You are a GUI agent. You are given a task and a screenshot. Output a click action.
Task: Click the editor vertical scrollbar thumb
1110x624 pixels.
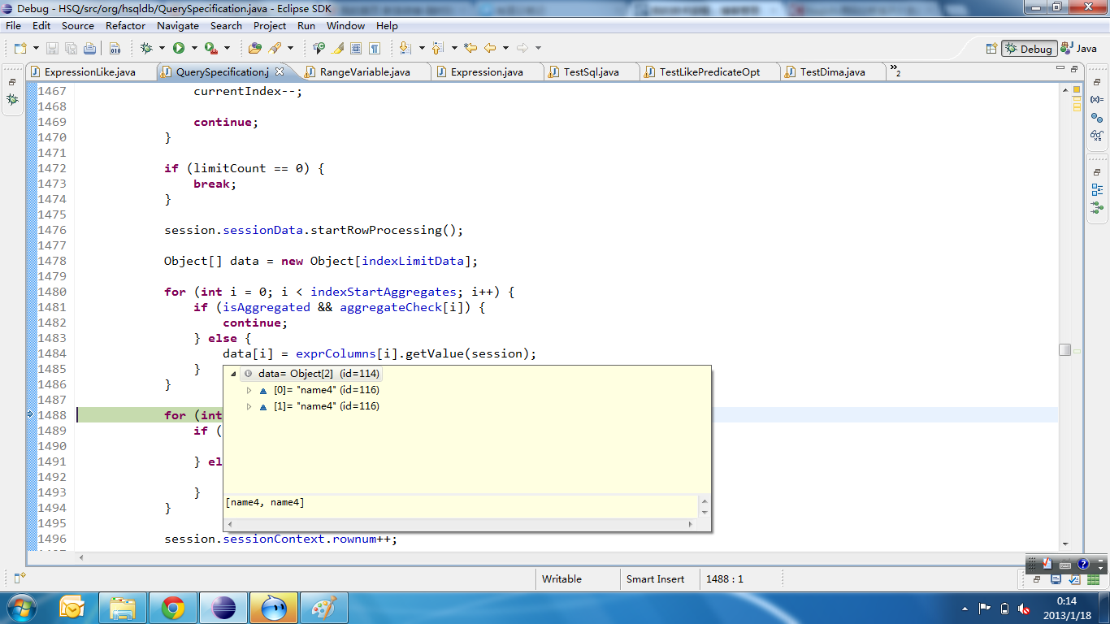click(1064, 349)
